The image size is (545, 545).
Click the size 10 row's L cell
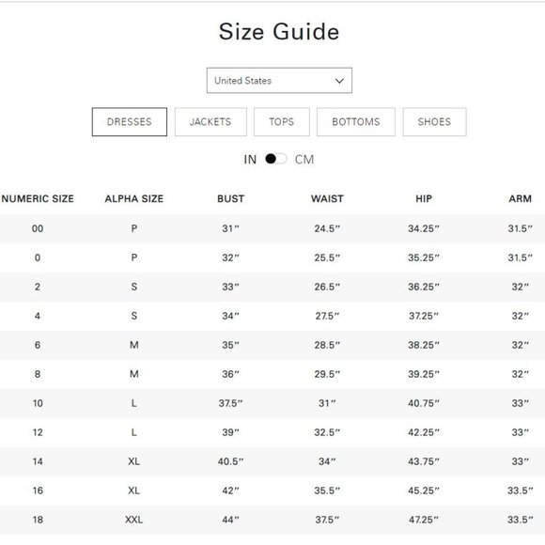point(133,403)
